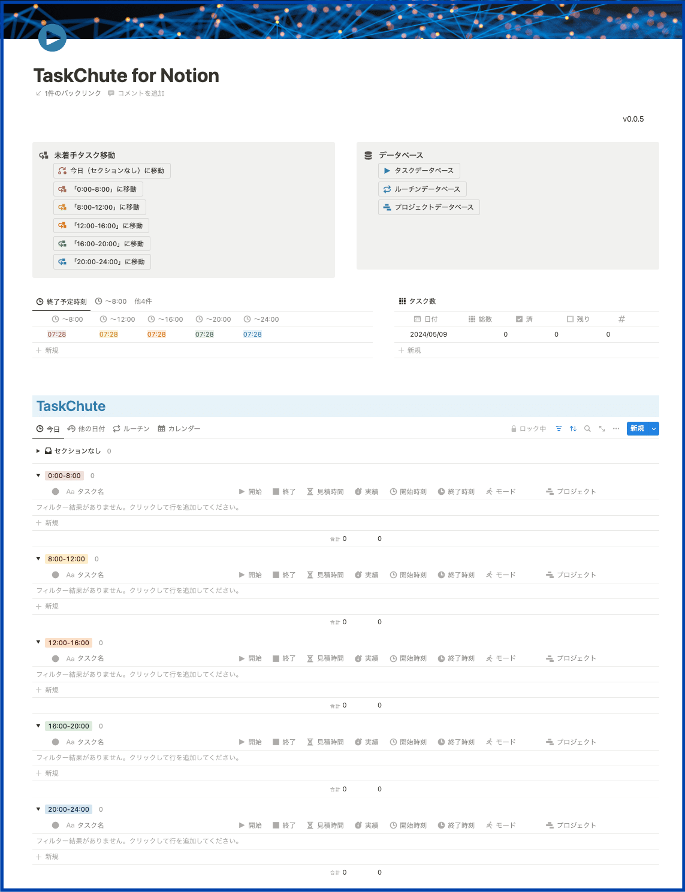Expand the view via the diagonal arrows icon
The width and height of the screenshot is (685, 892).
pyautogui.click(x=602, y=429)
